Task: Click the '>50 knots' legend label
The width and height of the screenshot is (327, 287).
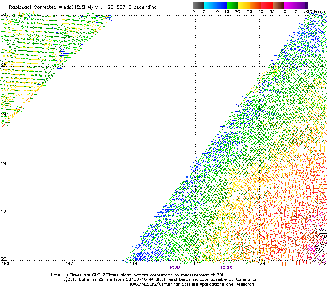Action: tap(314, 12)
